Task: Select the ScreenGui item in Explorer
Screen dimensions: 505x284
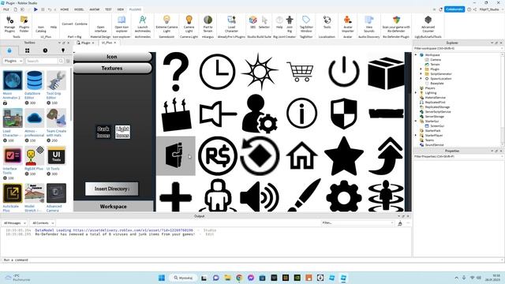Action: 437,126
